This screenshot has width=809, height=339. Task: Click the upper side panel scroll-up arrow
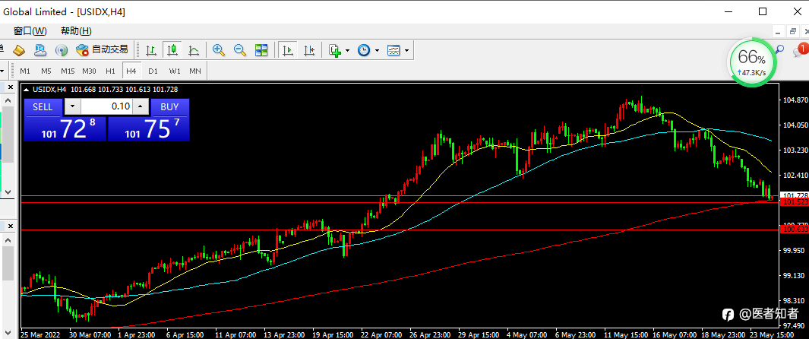click(x=8, y=100)
